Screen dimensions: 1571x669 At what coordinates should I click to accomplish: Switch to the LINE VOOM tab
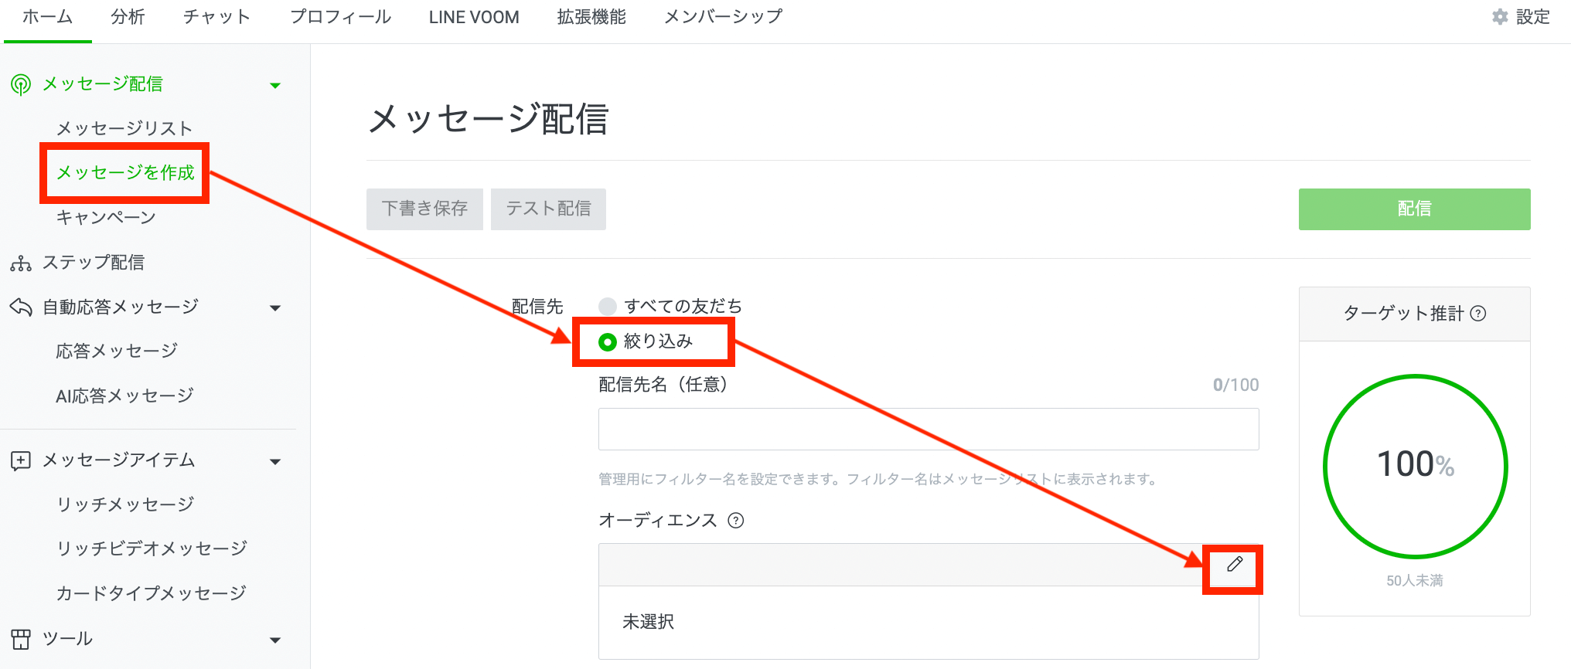point(474,17)
